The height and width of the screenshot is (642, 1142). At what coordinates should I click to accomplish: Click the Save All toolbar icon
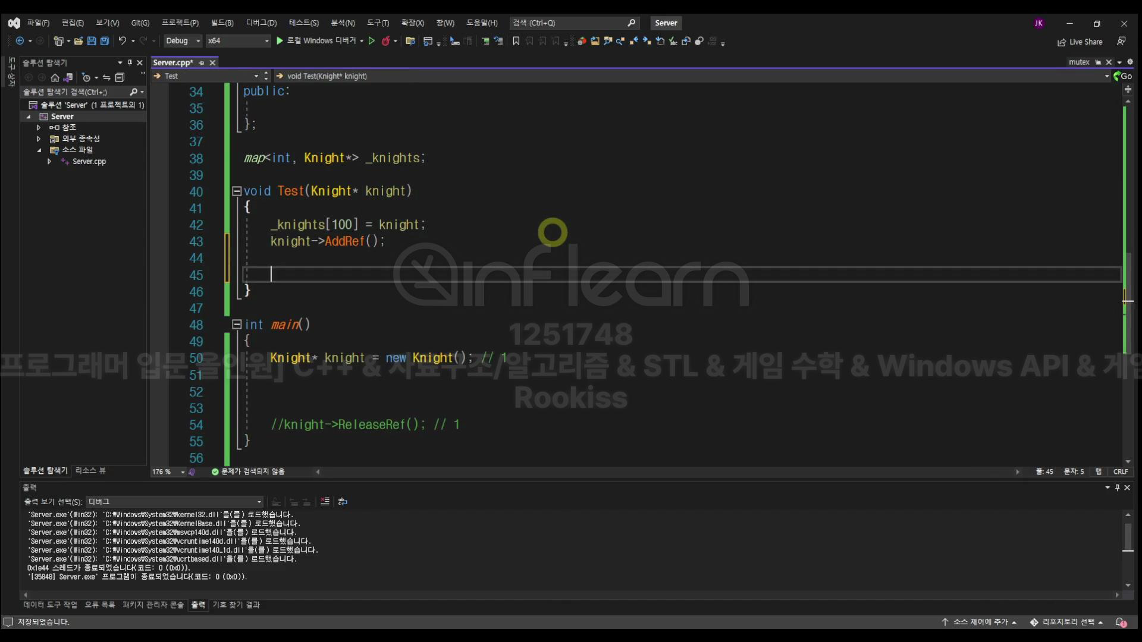(x=105, y=41)
